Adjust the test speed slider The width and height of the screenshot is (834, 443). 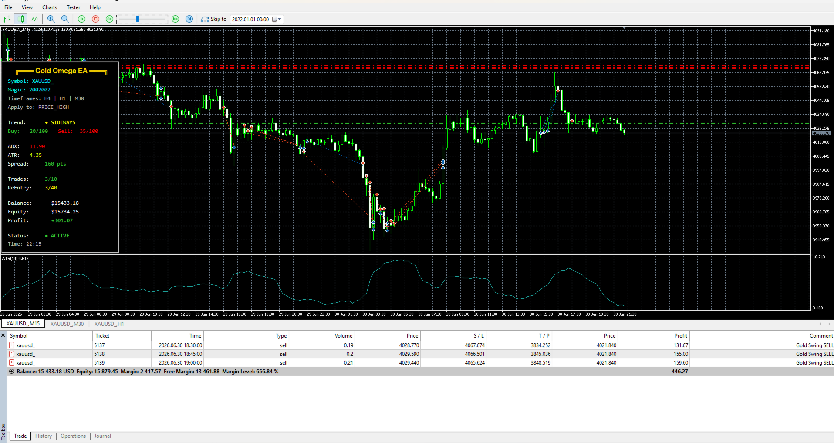click(142, 19)
